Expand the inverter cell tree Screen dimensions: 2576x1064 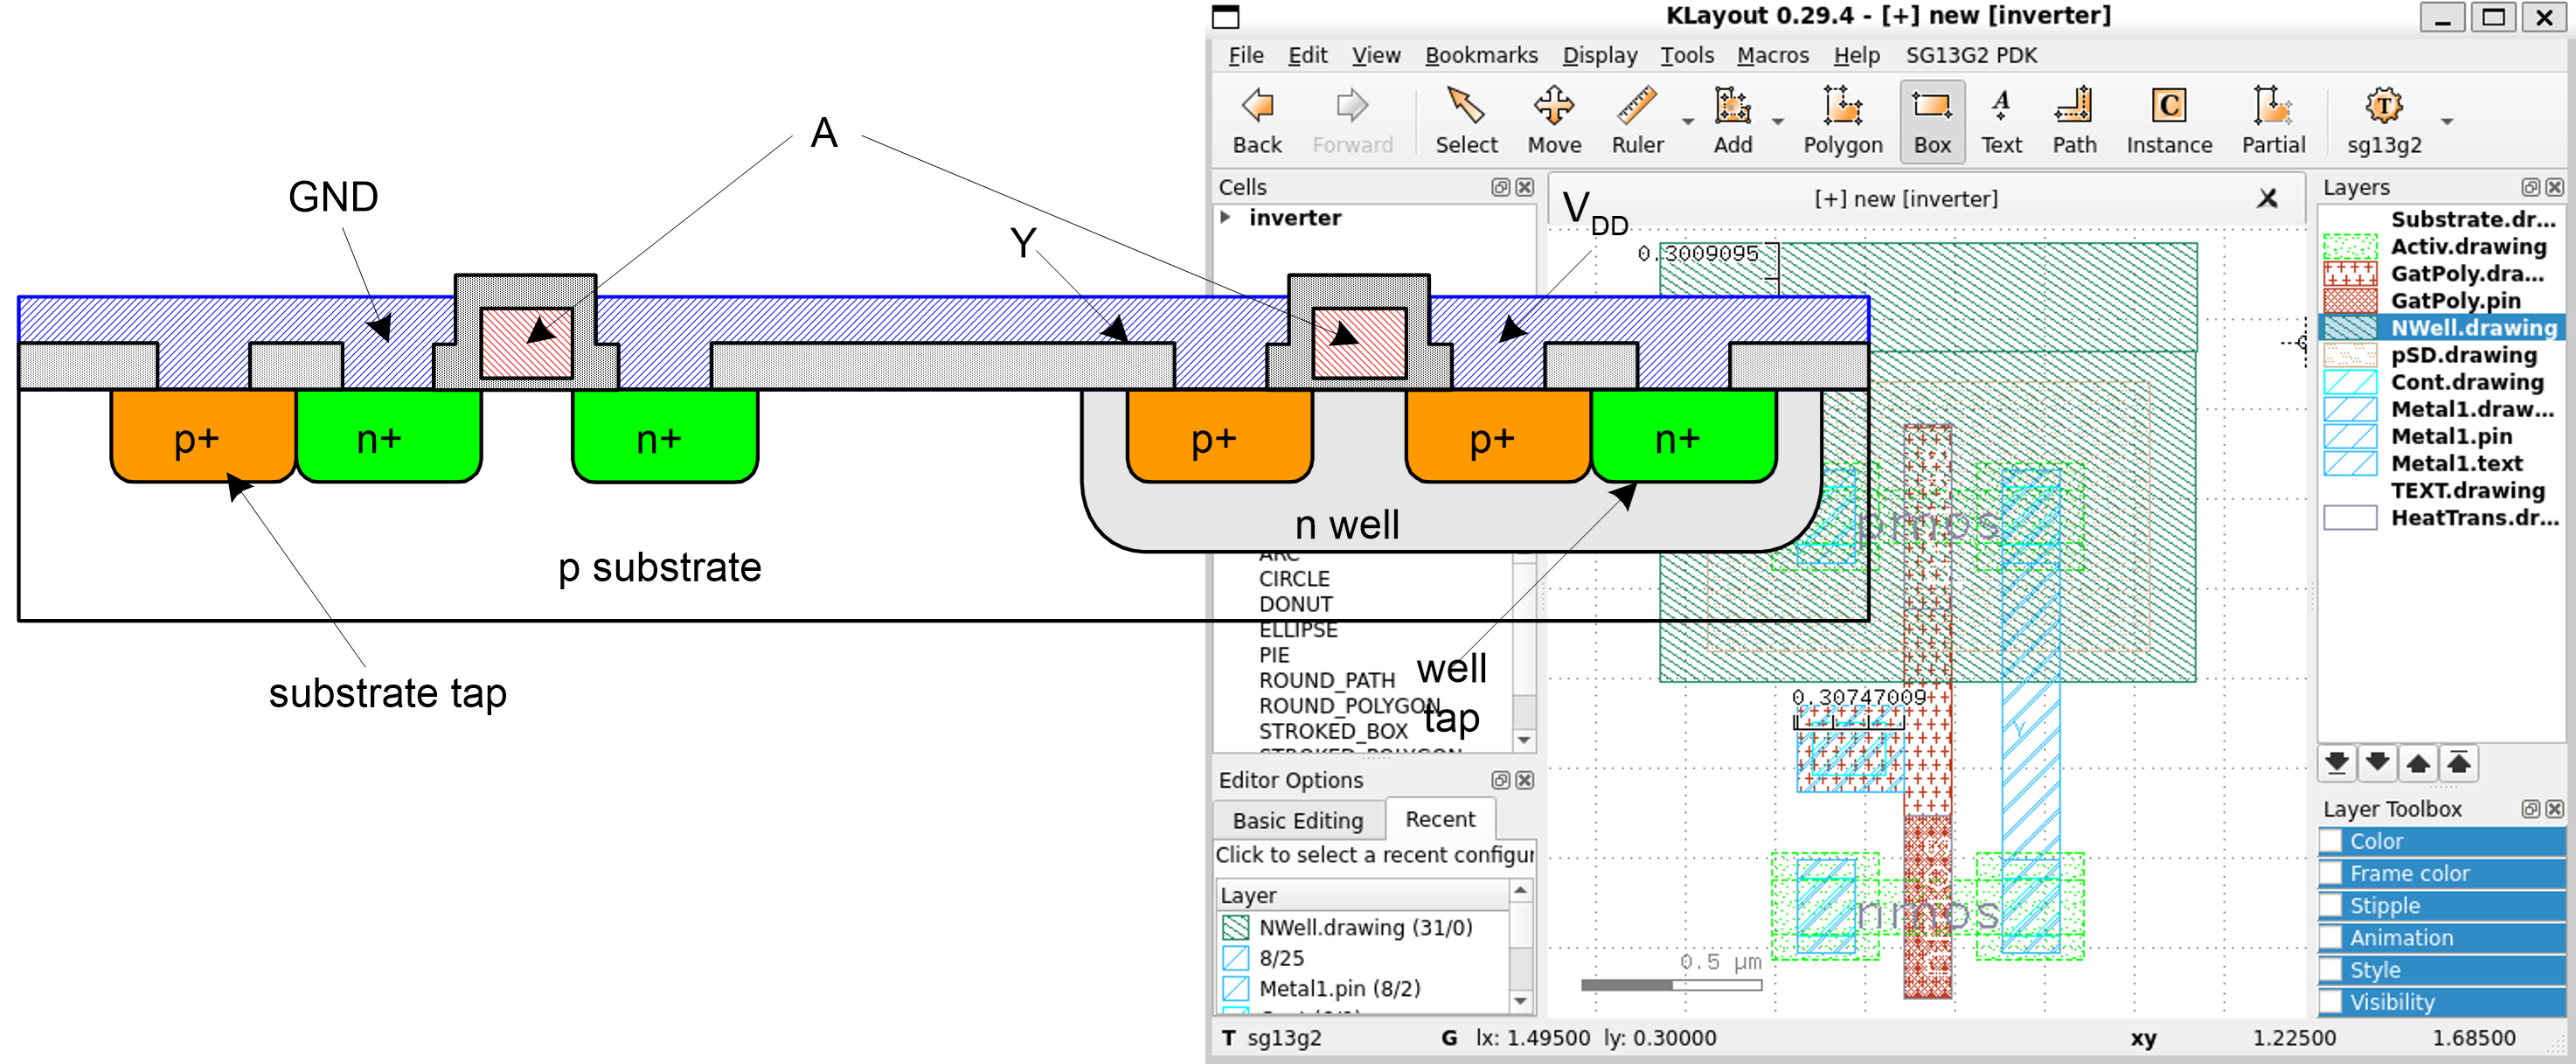[x=1226, y=217]
